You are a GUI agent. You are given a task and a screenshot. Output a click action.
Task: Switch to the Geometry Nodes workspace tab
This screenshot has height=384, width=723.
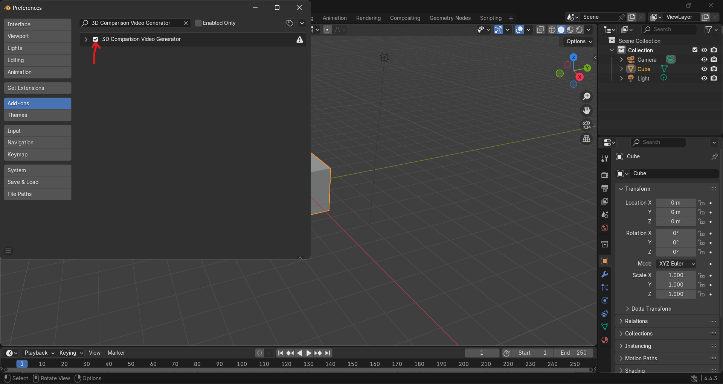pyautogui.click(x=450, y=18)
